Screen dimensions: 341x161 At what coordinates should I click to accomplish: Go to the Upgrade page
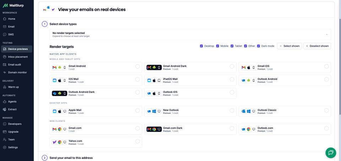(17, 132)
